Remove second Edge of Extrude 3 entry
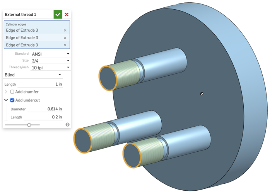Viewport: 270px width, 193px height. click(65, 38)
